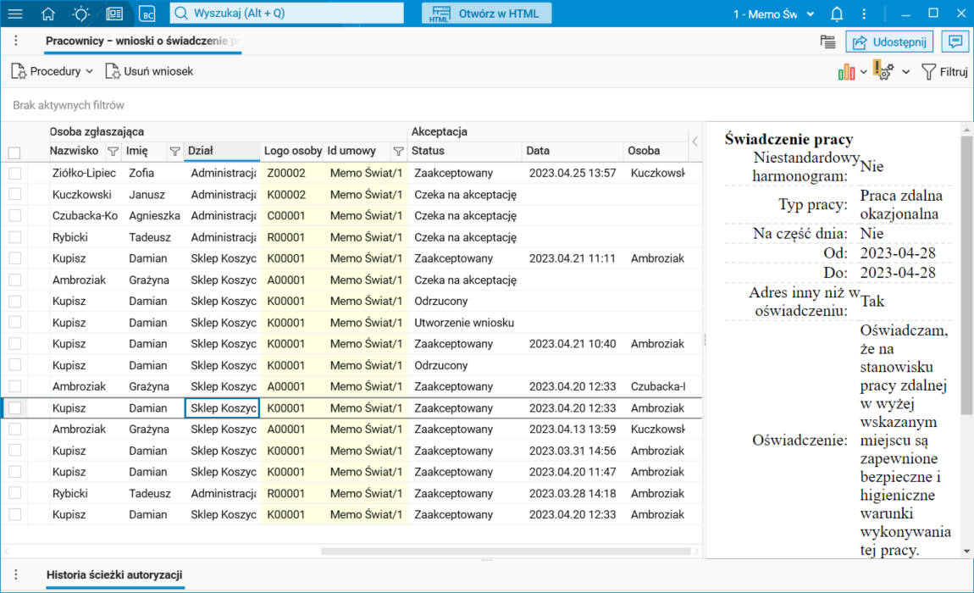
Task: Click scroll-right arrow of table scrollbar
Action: tap(696, 551)
